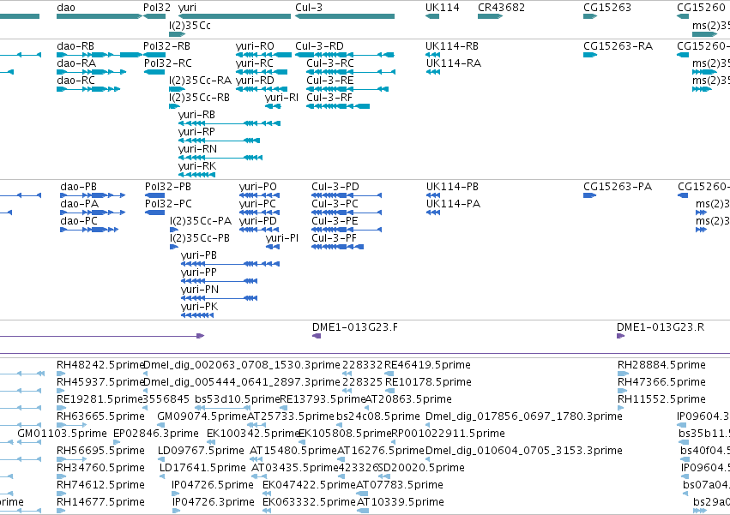This screenshot has width=730, height=515.
Task: Select protein yuri-PI
Action: pyautogui.click(x=282, y=238)
